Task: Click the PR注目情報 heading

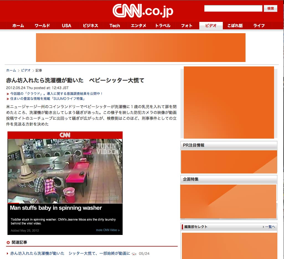Action: (x=193, y=145)
